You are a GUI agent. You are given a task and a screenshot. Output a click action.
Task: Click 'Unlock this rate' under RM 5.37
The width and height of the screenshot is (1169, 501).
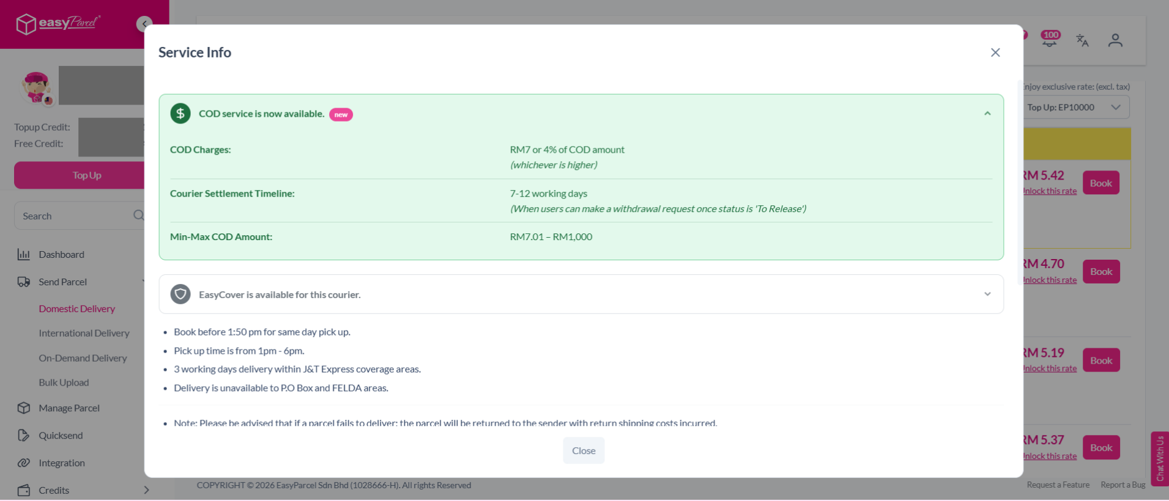pyautogui.click(x=1050, y=456)
